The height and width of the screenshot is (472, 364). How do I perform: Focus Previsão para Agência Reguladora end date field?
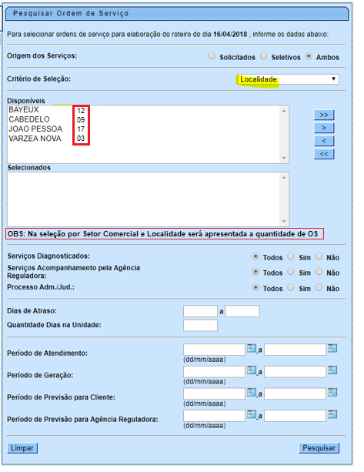coord(295,416)
